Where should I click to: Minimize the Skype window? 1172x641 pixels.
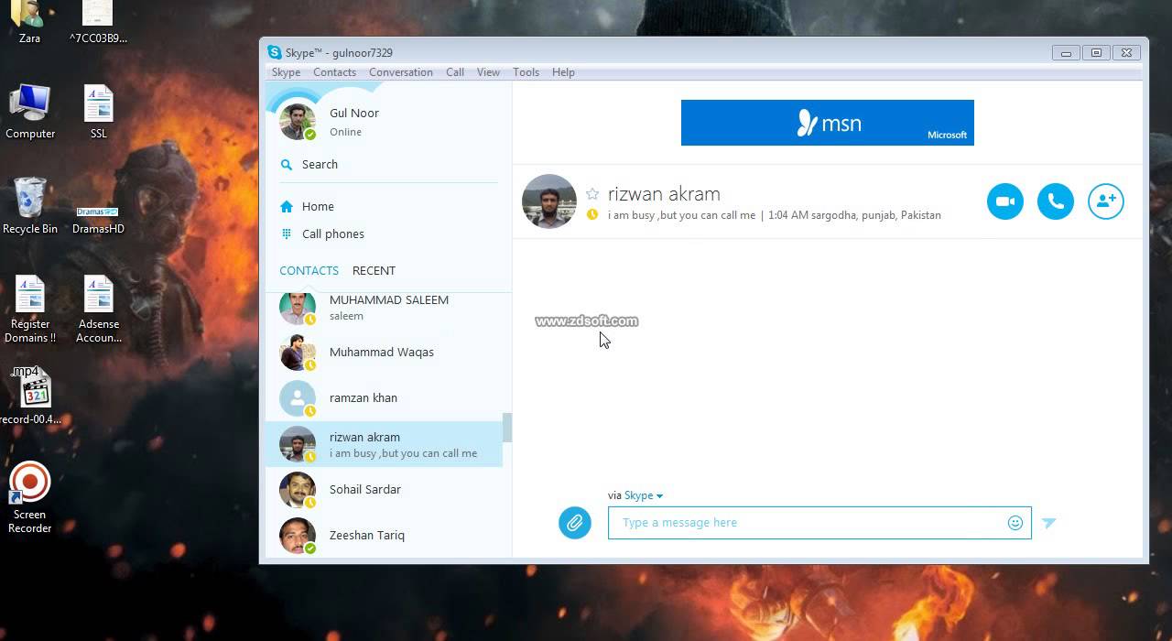(x=1066, y=53)
